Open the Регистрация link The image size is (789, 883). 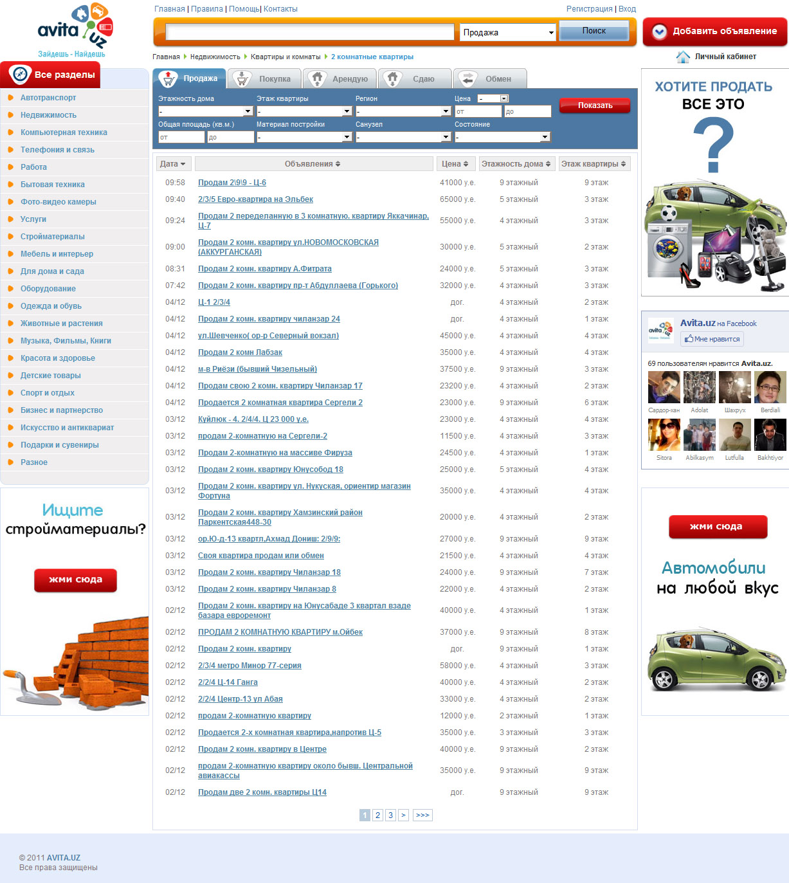589,9
